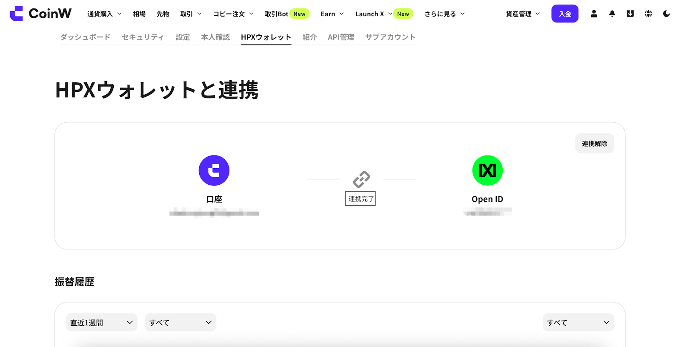Click the 連携完了 status text
Image resolution: width=681 pixels, height=347 pixels.
coord(361,199)
